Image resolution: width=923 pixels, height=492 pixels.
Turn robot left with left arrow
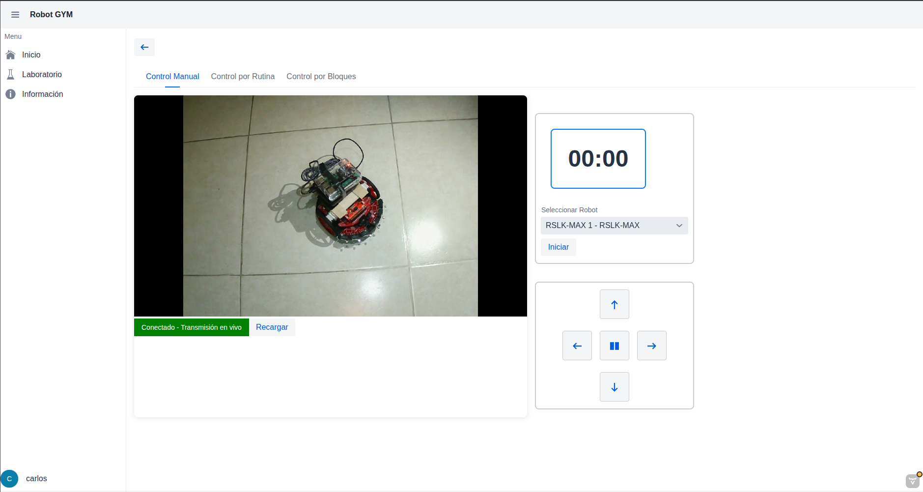tap(577, 346)
